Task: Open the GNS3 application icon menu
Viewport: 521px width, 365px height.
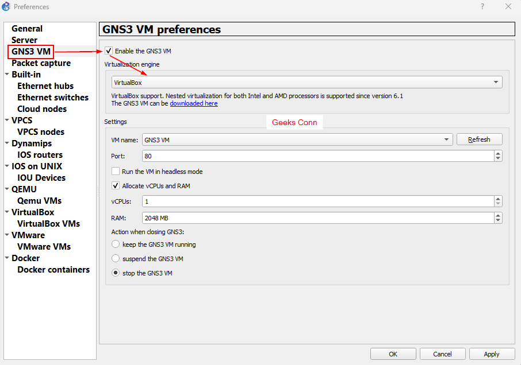Action: click(6, 6)
